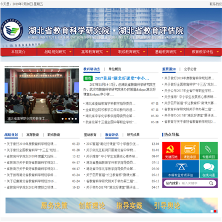Open the 联系我们 link at top right
The height and width of the screenshot is (222, 222).
point(216,4)
